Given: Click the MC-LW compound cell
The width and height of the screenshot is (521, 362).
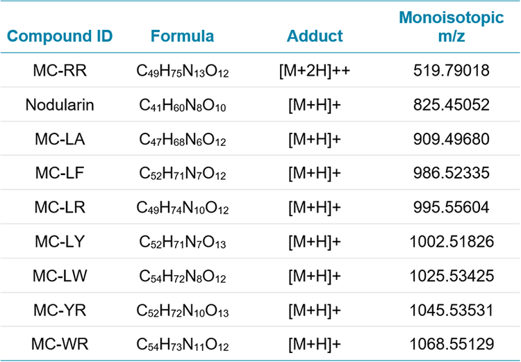Looking at the screenshot, I should (x=60, y=276).
